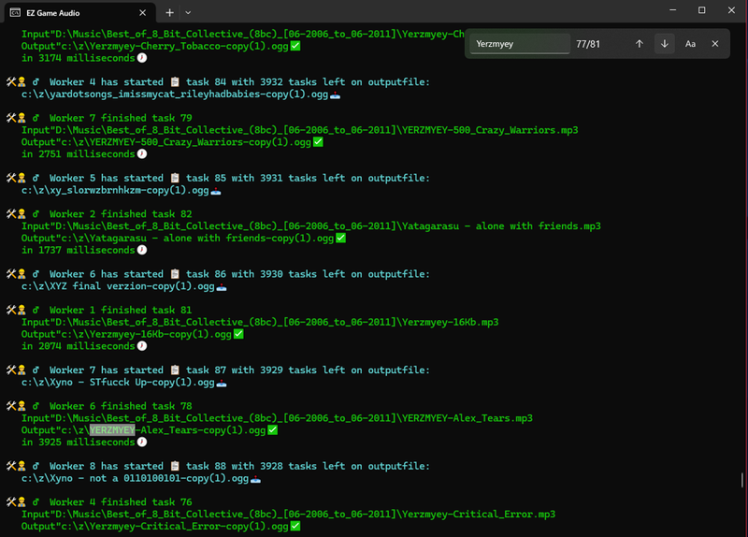Click the clipboard icon before task 87
This screenshot has width=748, height=537.
[175, 370]
